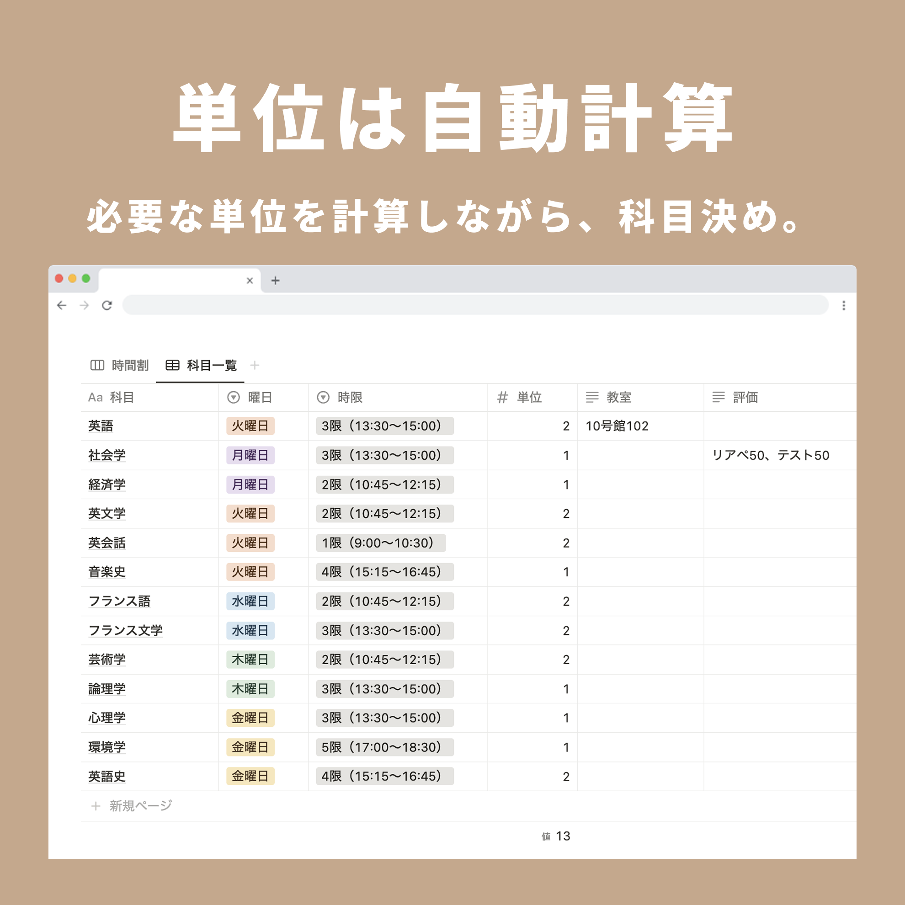
Task: Click the 教室 column header
Action: click(x=618, y=398)
